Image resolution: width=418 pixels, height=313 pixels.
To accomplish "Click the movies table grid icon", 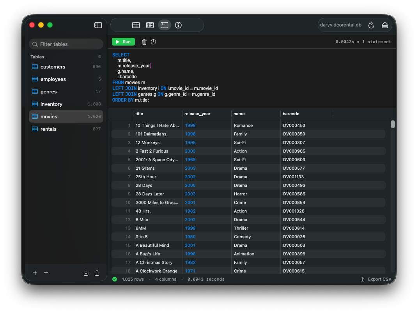I will (35, 116).
